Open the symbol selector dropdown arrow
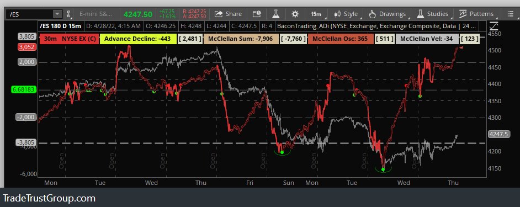Image resolution: width=520 pixels, height=207 pixels. coord(58,14)
